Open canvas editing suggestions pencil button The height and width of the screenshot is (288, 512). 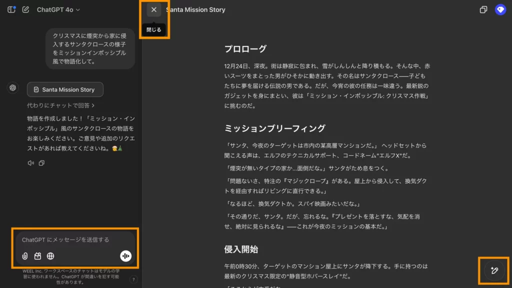pos(494,271)
